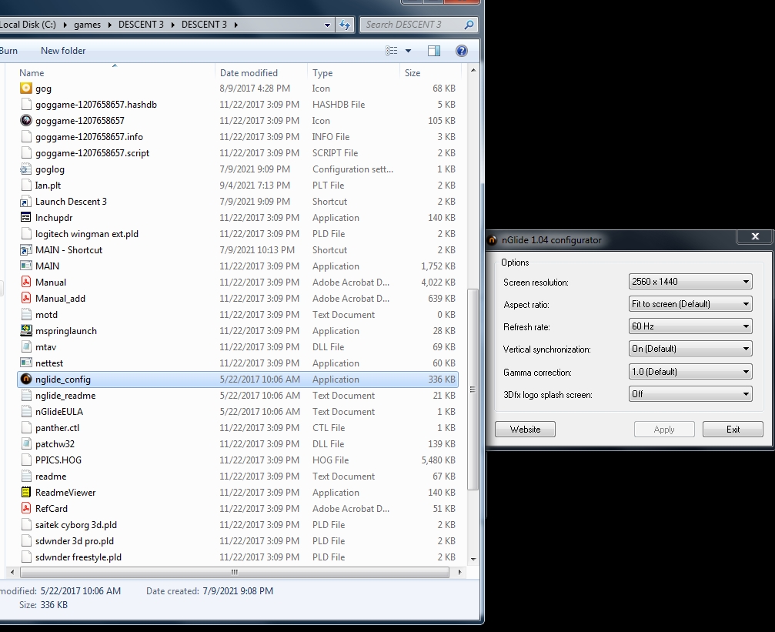The image size is (775, 632).
Task: Click the Apply button in nGlide
Action: click(664, 430)
